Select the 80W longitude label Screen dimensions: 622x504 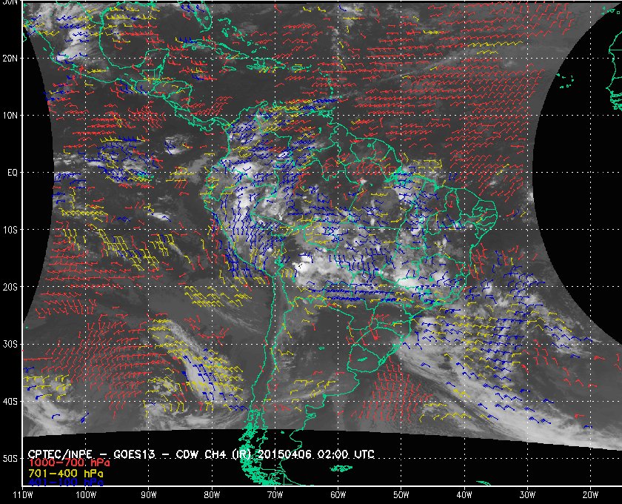pos(212,495)
